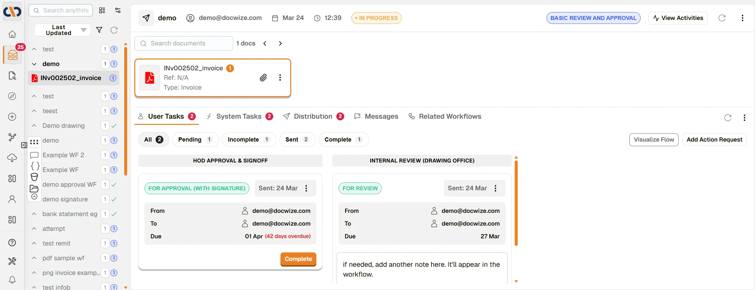Open the help question mark icon

[x=12, y=243]
